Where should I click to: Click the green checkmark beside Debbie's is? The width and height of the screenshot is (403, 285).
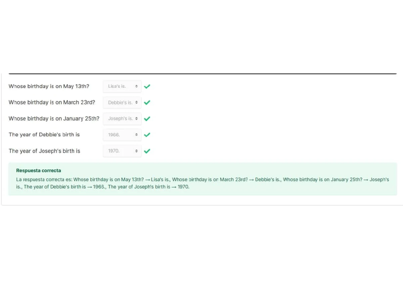[x=147, y=103]
